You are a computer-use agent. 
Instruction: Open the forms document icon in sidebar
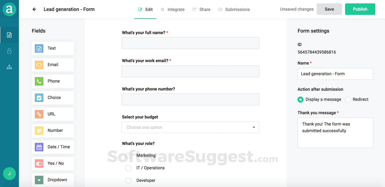[9, 35]
